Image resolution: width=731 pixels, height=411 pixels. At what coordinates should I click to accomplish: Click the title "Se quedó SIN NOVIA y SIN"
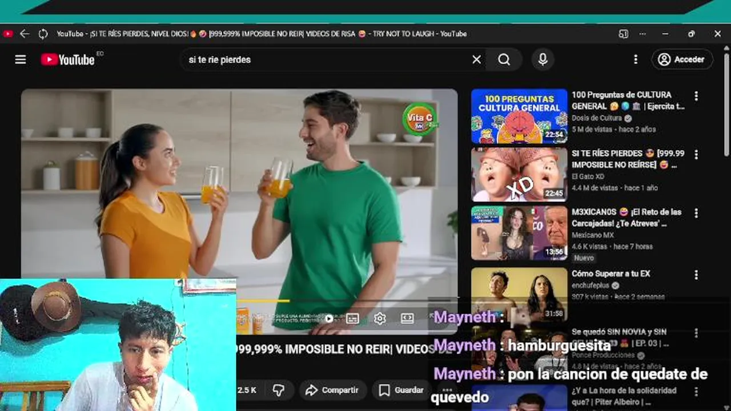coord(619,332)
